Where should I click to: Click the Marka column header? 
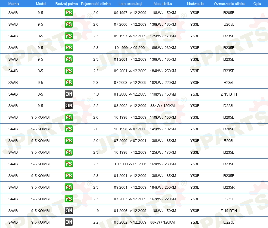tap(13, 4)
